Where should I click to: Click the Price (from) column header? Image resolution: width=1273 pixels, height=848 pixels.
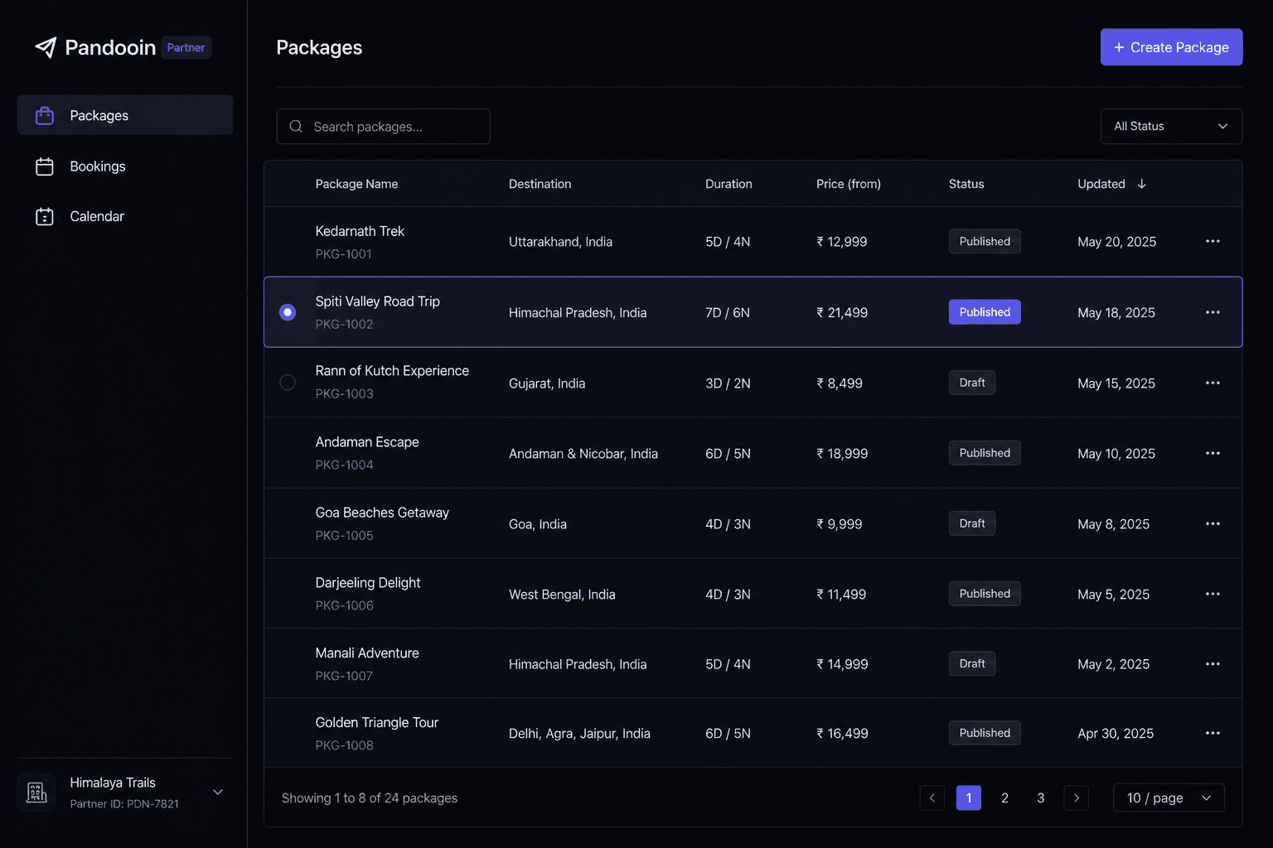tap(849, 184)
